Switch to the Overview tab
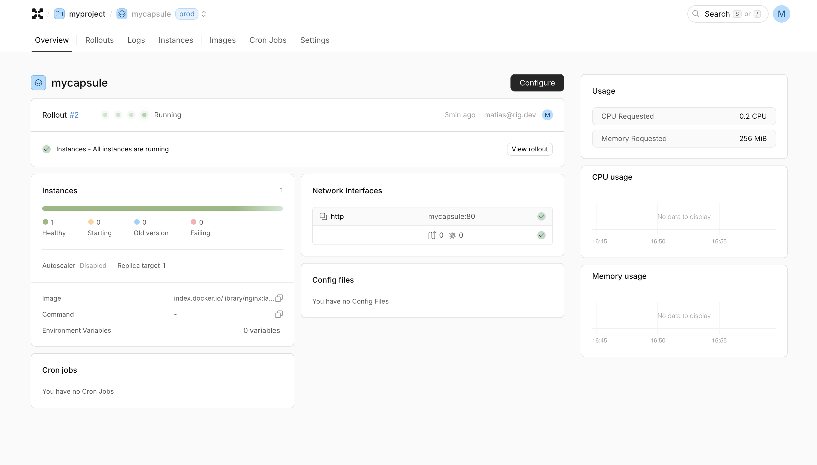 pos(52,40)
